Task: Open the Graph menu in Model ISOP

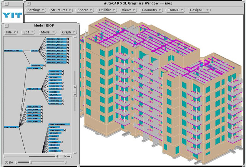Action: pos(68,32)
